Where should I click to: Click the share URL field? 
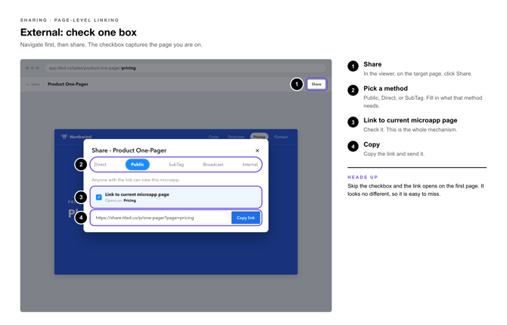coord(160,218)
